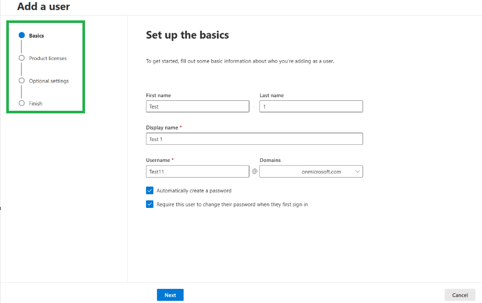Uncheck Automatically create a password
The image size is (482, 303).
click(150, 191)
